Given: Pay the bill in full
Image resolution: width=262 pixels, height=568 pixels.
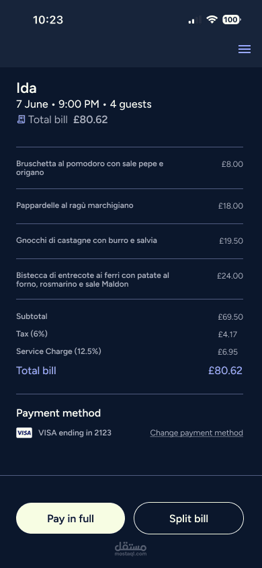Looking at the screenshot, I should tap(71, 518).
